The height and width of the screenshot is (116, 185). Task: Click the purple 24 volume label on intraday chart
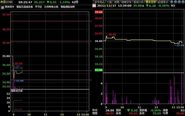[x=17, y=66]
